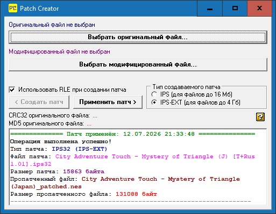Click the Патч применён timestamp line
The height and width of the screenshot is (214, 276).
[x=133, y=134]
